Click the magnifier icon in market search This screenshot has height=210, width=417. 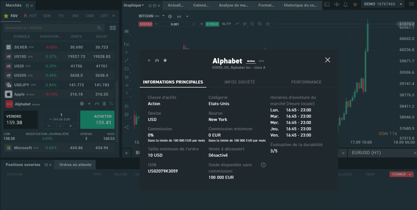(99, 28)
